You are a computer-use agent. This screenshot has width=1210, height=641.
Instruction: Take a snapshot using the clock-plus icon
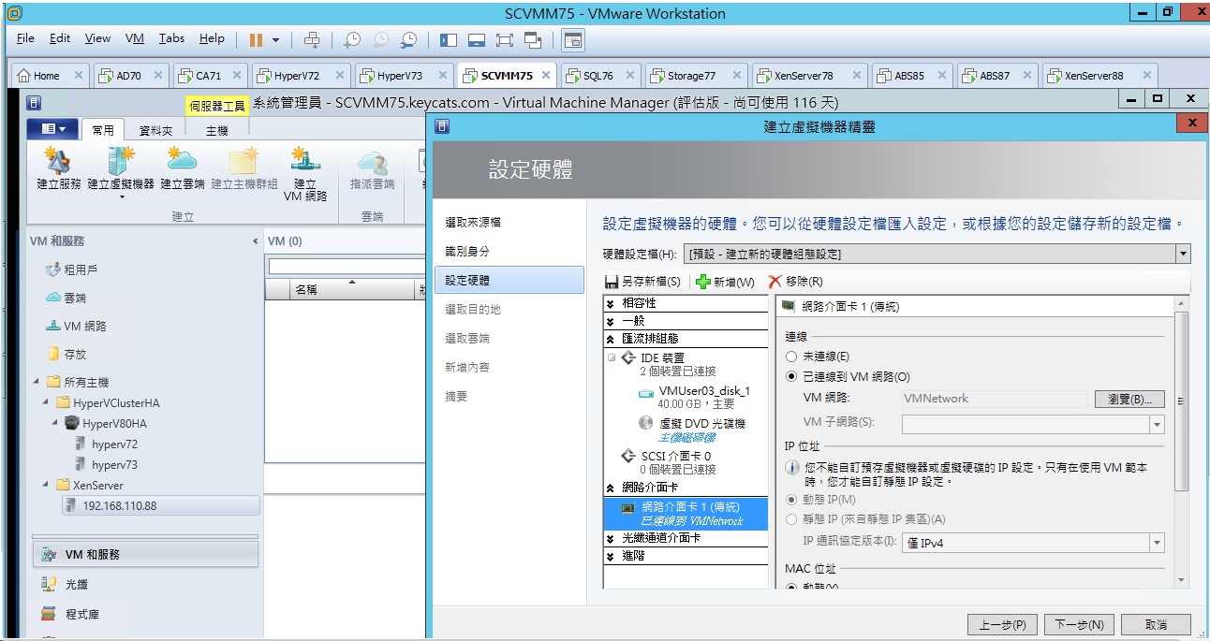(x=351, y=39)
